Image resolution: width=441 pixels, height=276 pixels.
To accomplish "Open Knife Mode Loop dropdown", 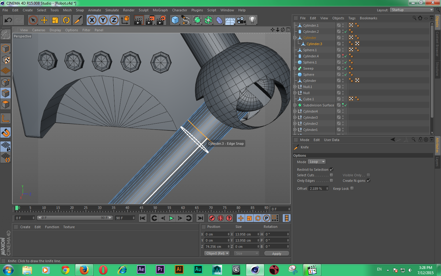I will [x=317, y=162].
